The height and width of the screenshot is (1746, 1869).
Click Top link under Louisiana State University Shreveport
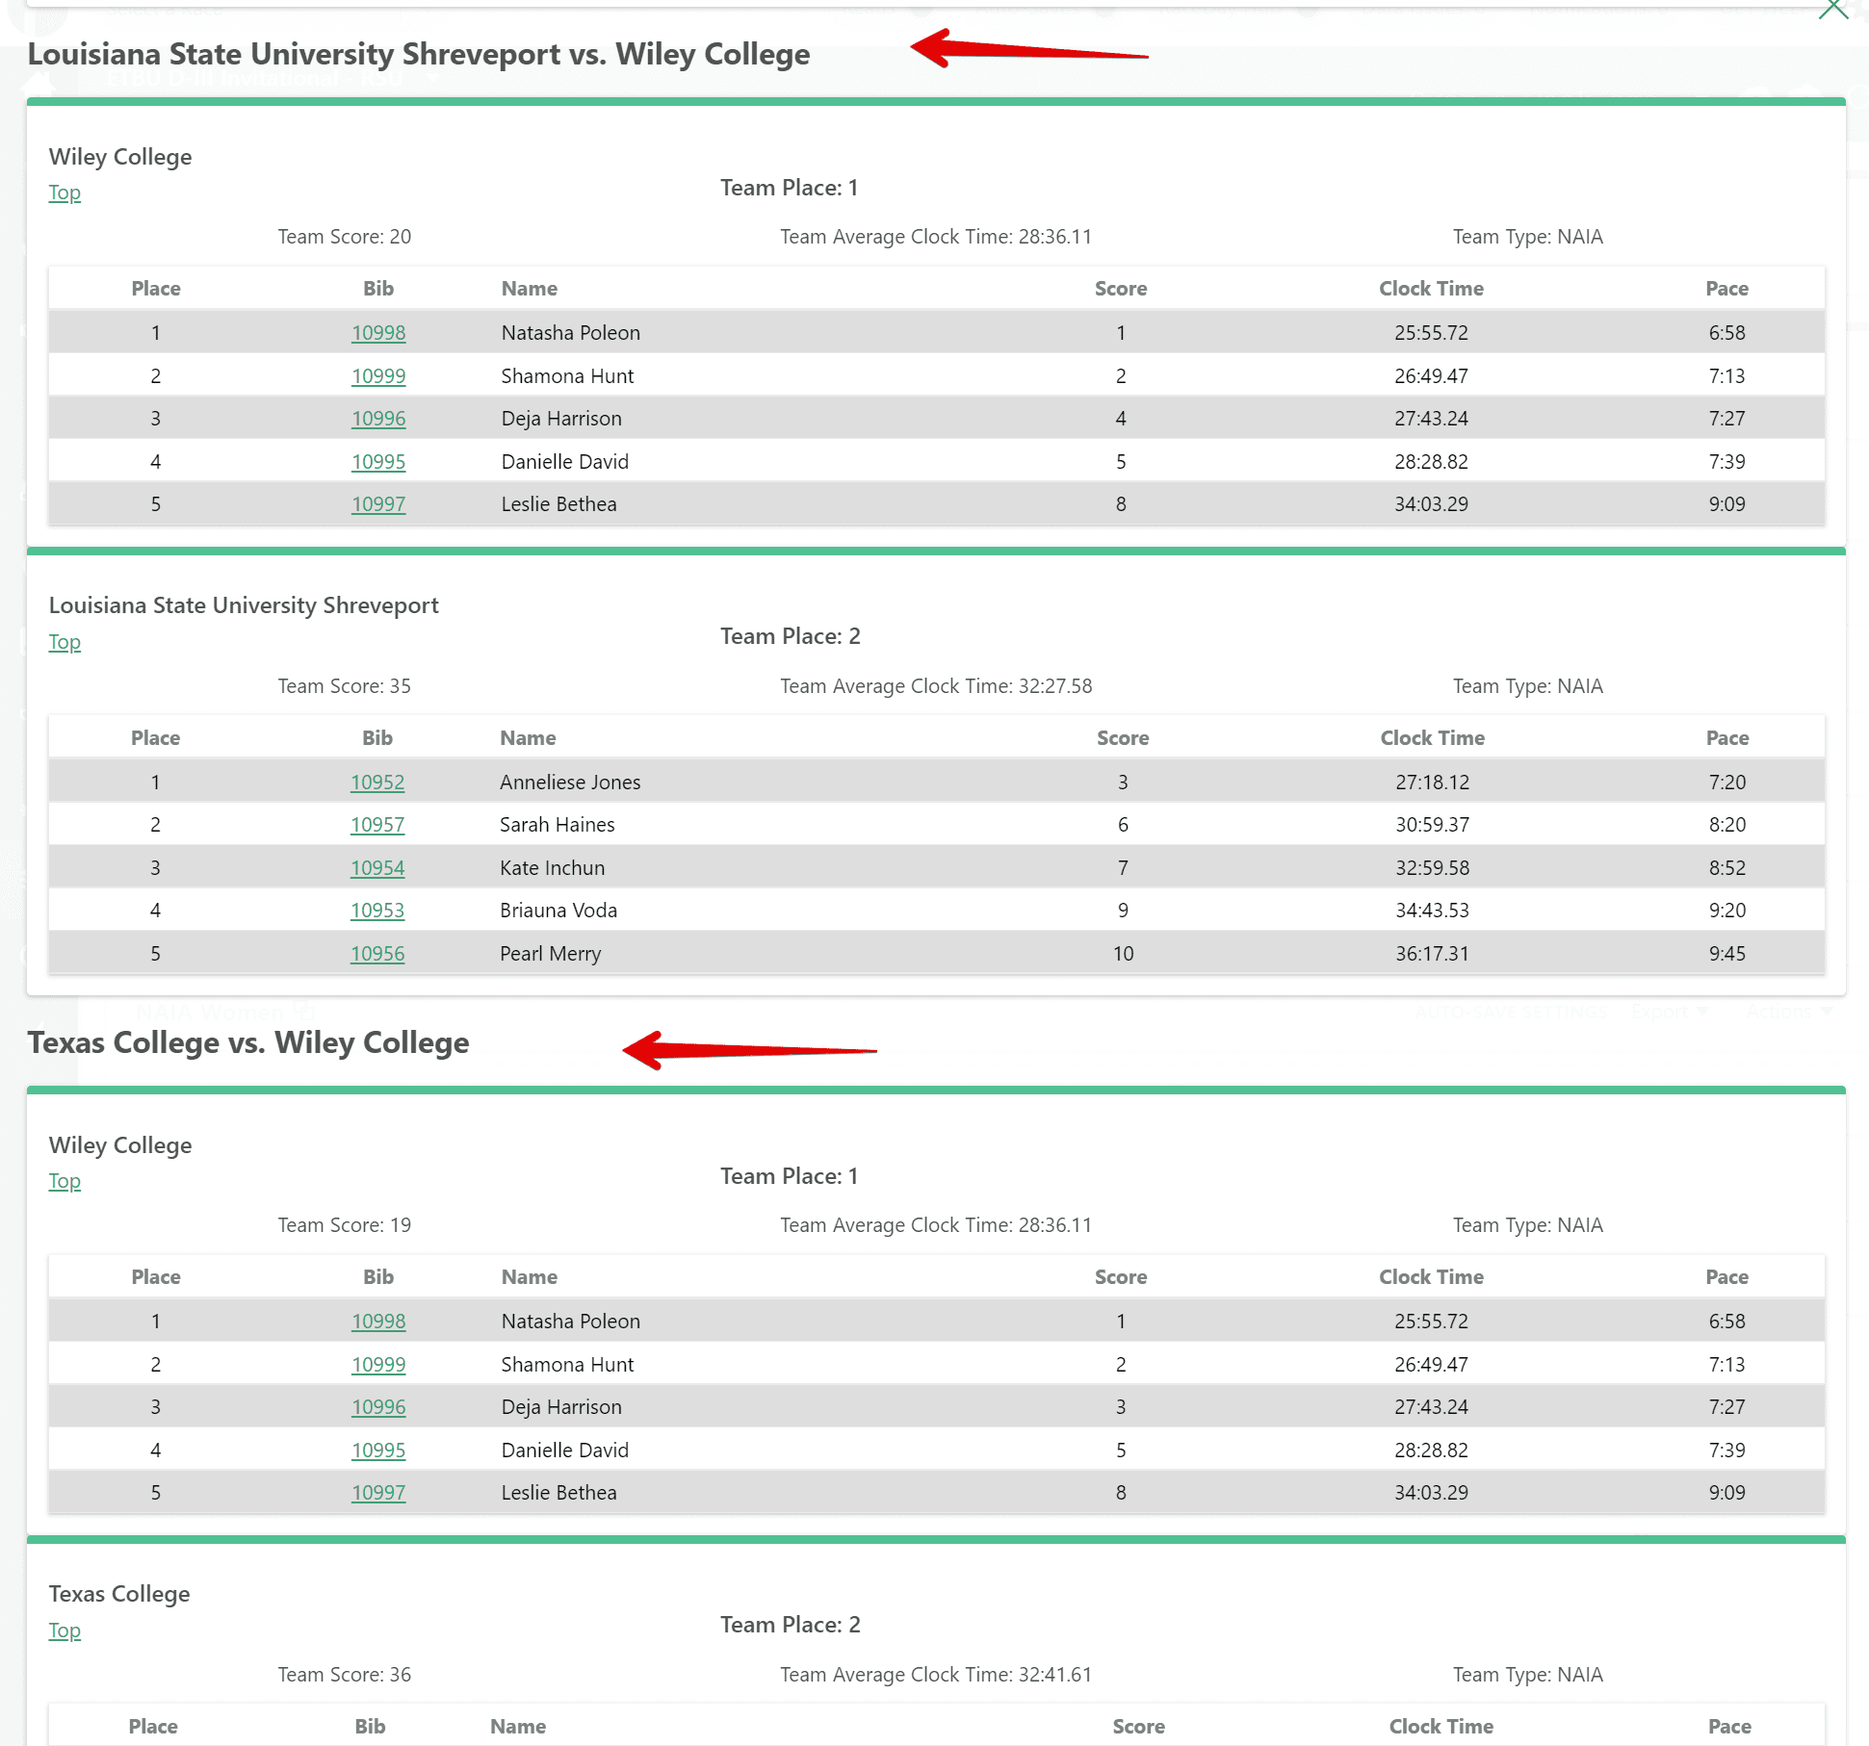[65, 642]
